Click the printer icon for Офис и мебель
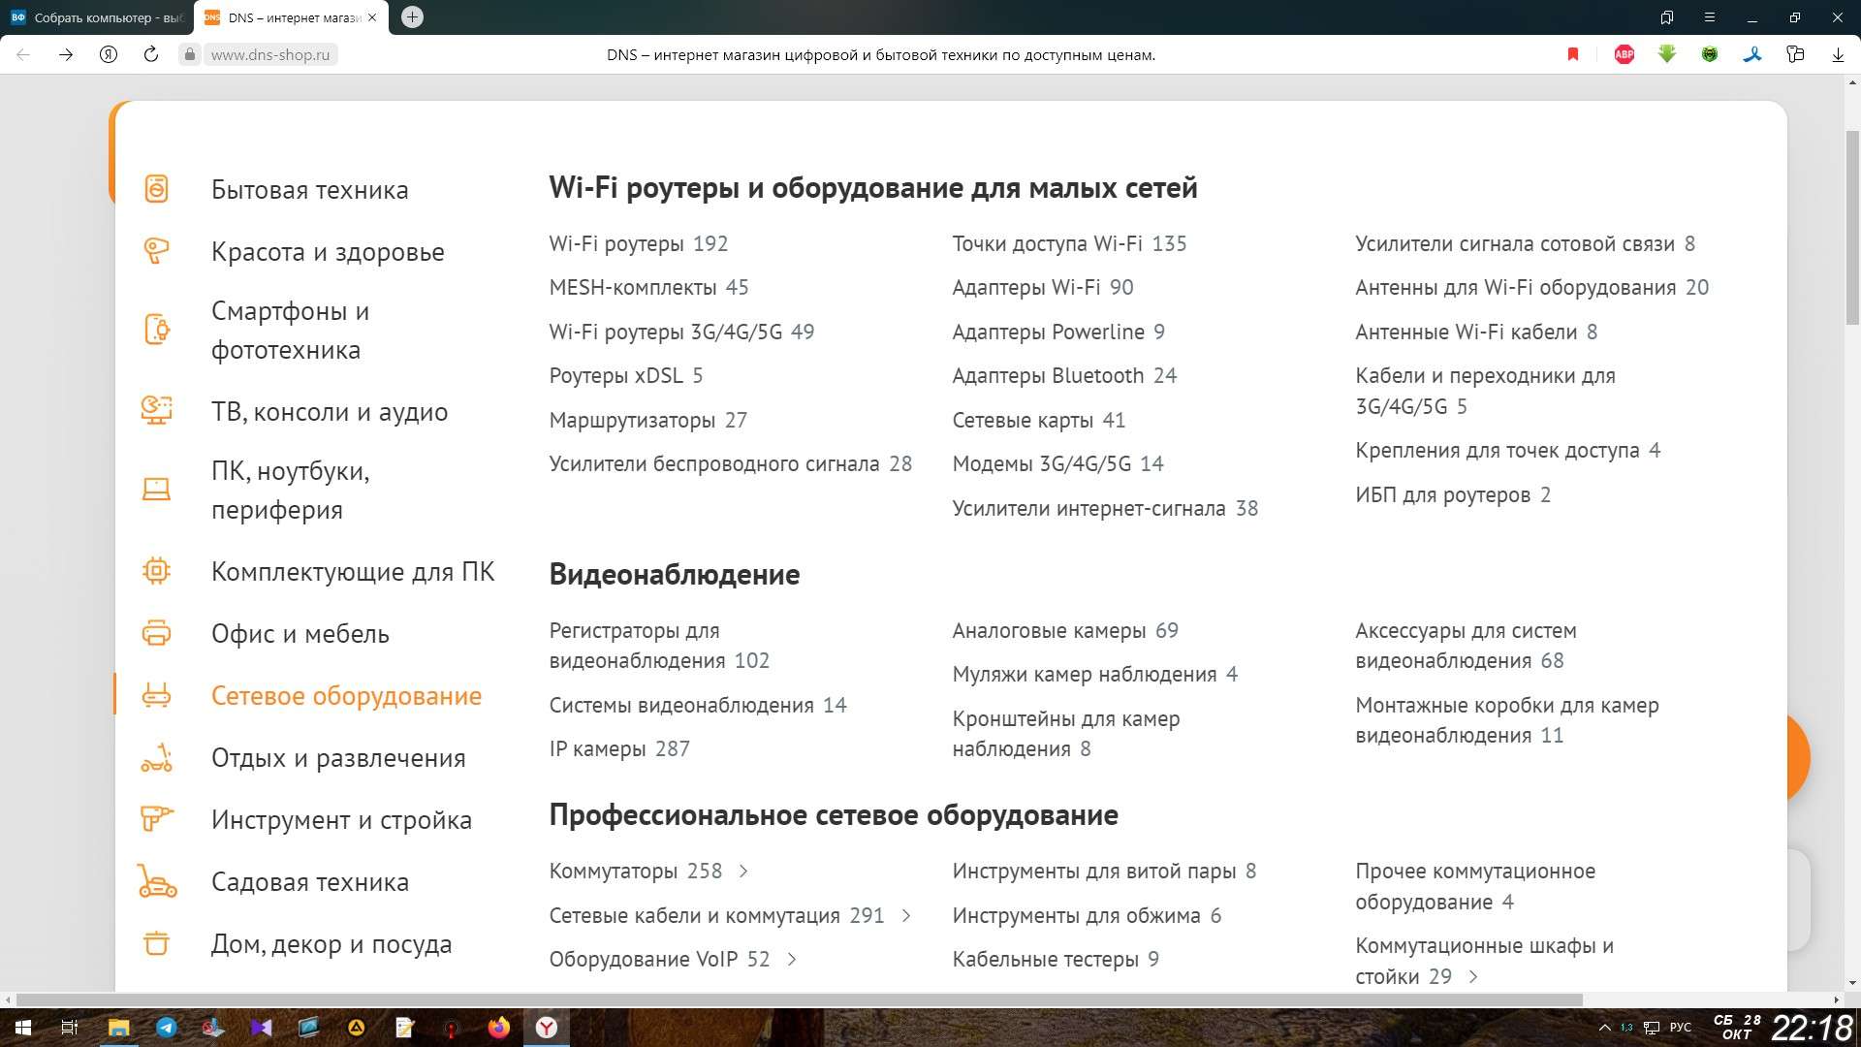 click(156, 633)
